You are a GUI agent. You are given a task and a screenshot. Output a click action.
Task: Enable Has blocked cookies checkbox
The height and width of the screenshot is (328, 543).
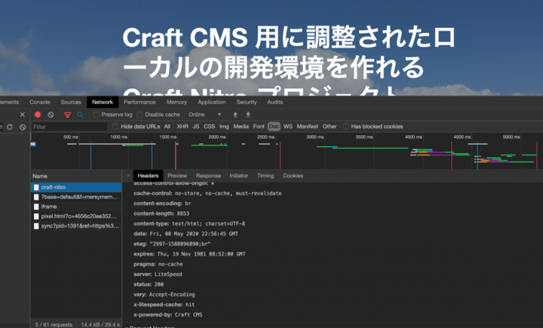[346, 126]
